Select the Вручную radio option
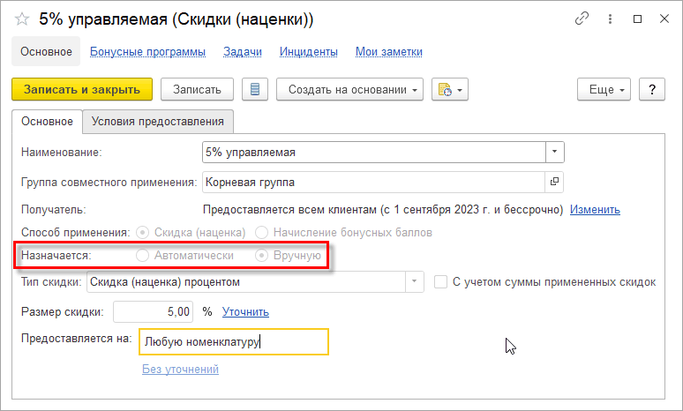Viewport: 683px width, 411px height. 261,256
